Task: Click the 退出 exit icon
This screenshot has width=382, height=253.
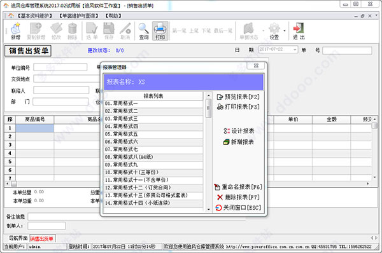Action: click(299, 31)
